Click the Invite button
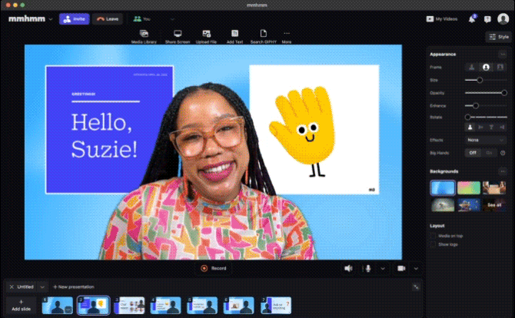The height and width of the screenshot is (318, 515). (75, 19)
